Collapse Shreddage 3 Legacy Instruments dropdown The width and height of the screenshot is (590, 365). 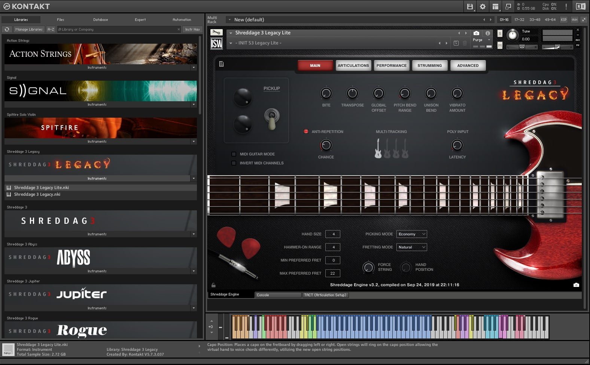tap(194, 179)
